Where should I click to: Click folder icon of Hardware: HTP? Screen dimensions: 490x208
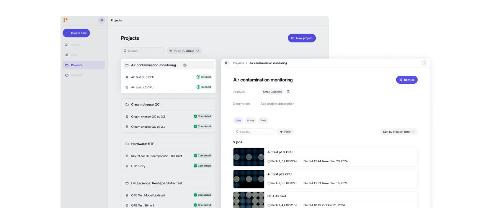127,144
